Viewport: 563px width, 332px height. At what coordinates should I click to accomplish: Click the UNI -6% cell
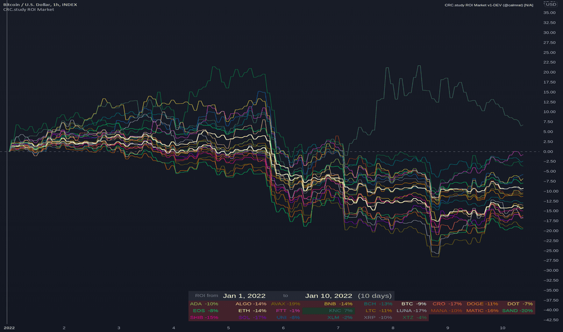(x=288, y=318)
